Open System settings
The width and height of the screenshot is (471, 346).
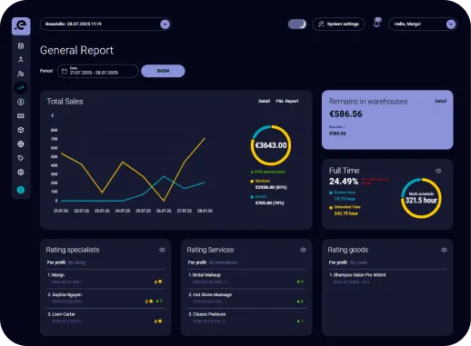coord(338,25)
